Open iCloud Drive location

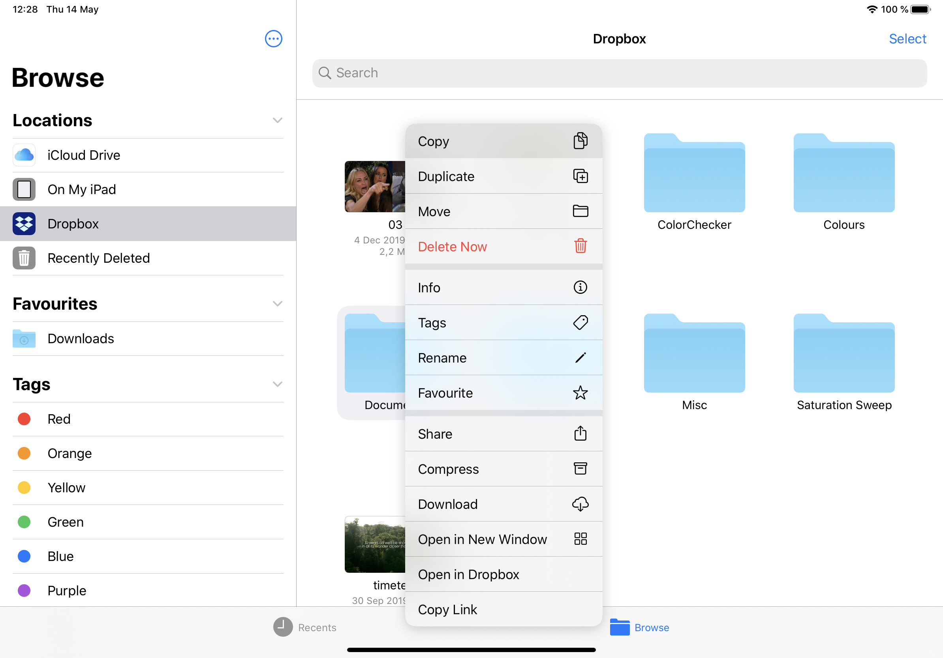point(148,155)
